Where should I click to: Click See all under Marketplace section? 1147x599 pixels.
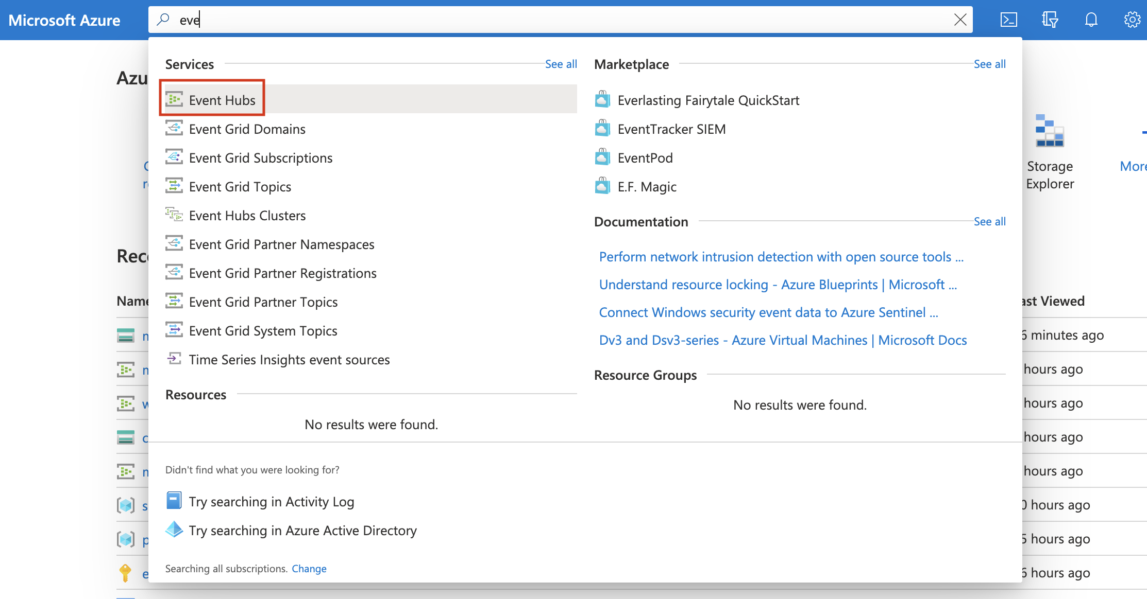pos(990,64)
